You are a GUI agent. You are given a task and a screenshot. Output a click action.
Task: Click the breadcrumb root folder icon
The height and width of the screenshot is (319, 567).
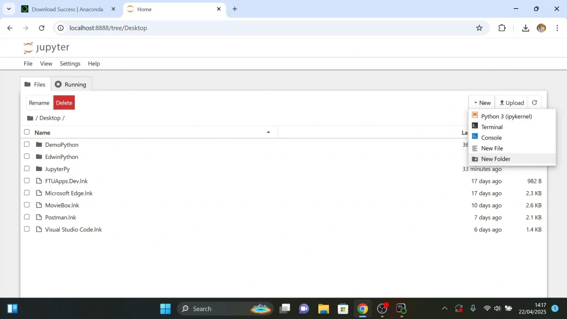[30, 118]
